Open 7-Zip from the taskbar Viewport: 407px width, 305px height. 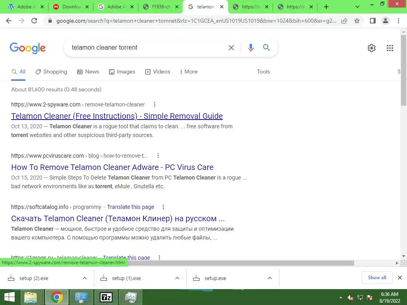[106, 297]
